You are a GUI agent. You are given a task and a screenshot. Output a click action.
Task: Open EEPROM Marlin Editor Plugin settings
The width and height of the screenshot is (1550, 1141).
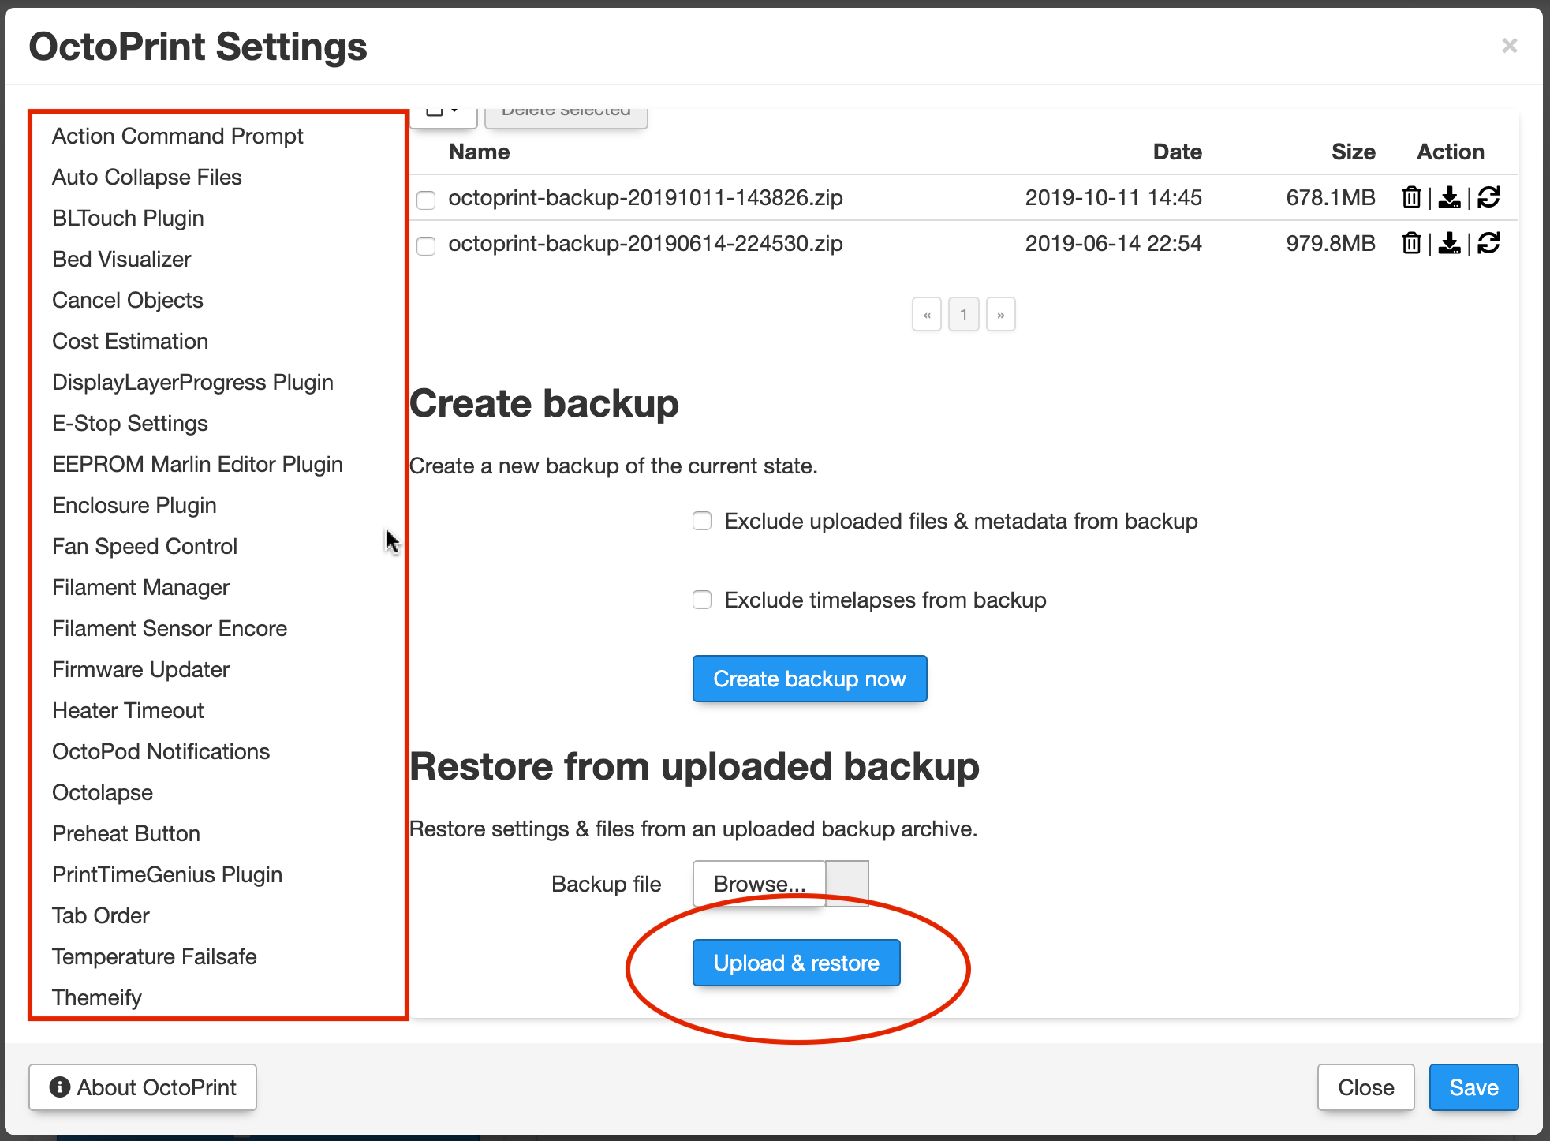tap(197, 464)
